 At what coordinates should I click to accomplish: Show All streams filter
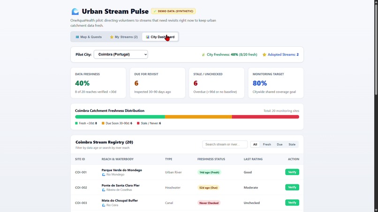(x=255, y=145)
